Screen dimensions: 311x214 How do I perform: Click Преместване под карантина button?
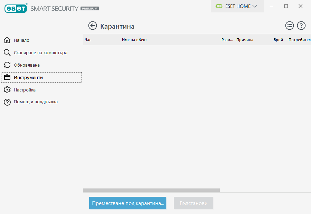(128, 203)
